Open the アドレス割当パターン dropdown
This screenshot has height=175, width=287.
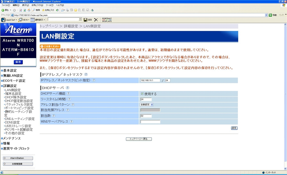coord(147,104)
